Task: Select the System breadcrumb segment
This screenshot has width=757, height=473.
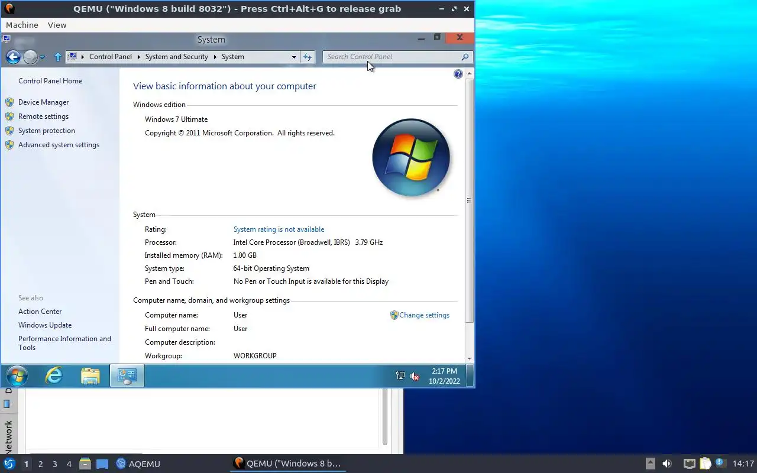Action: click(x=233, y=57)
